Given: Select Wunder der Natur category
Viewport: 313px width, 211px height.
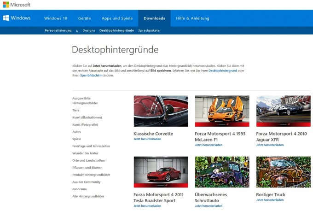Looking at the screenshot, I should click(x=85, y=153).
